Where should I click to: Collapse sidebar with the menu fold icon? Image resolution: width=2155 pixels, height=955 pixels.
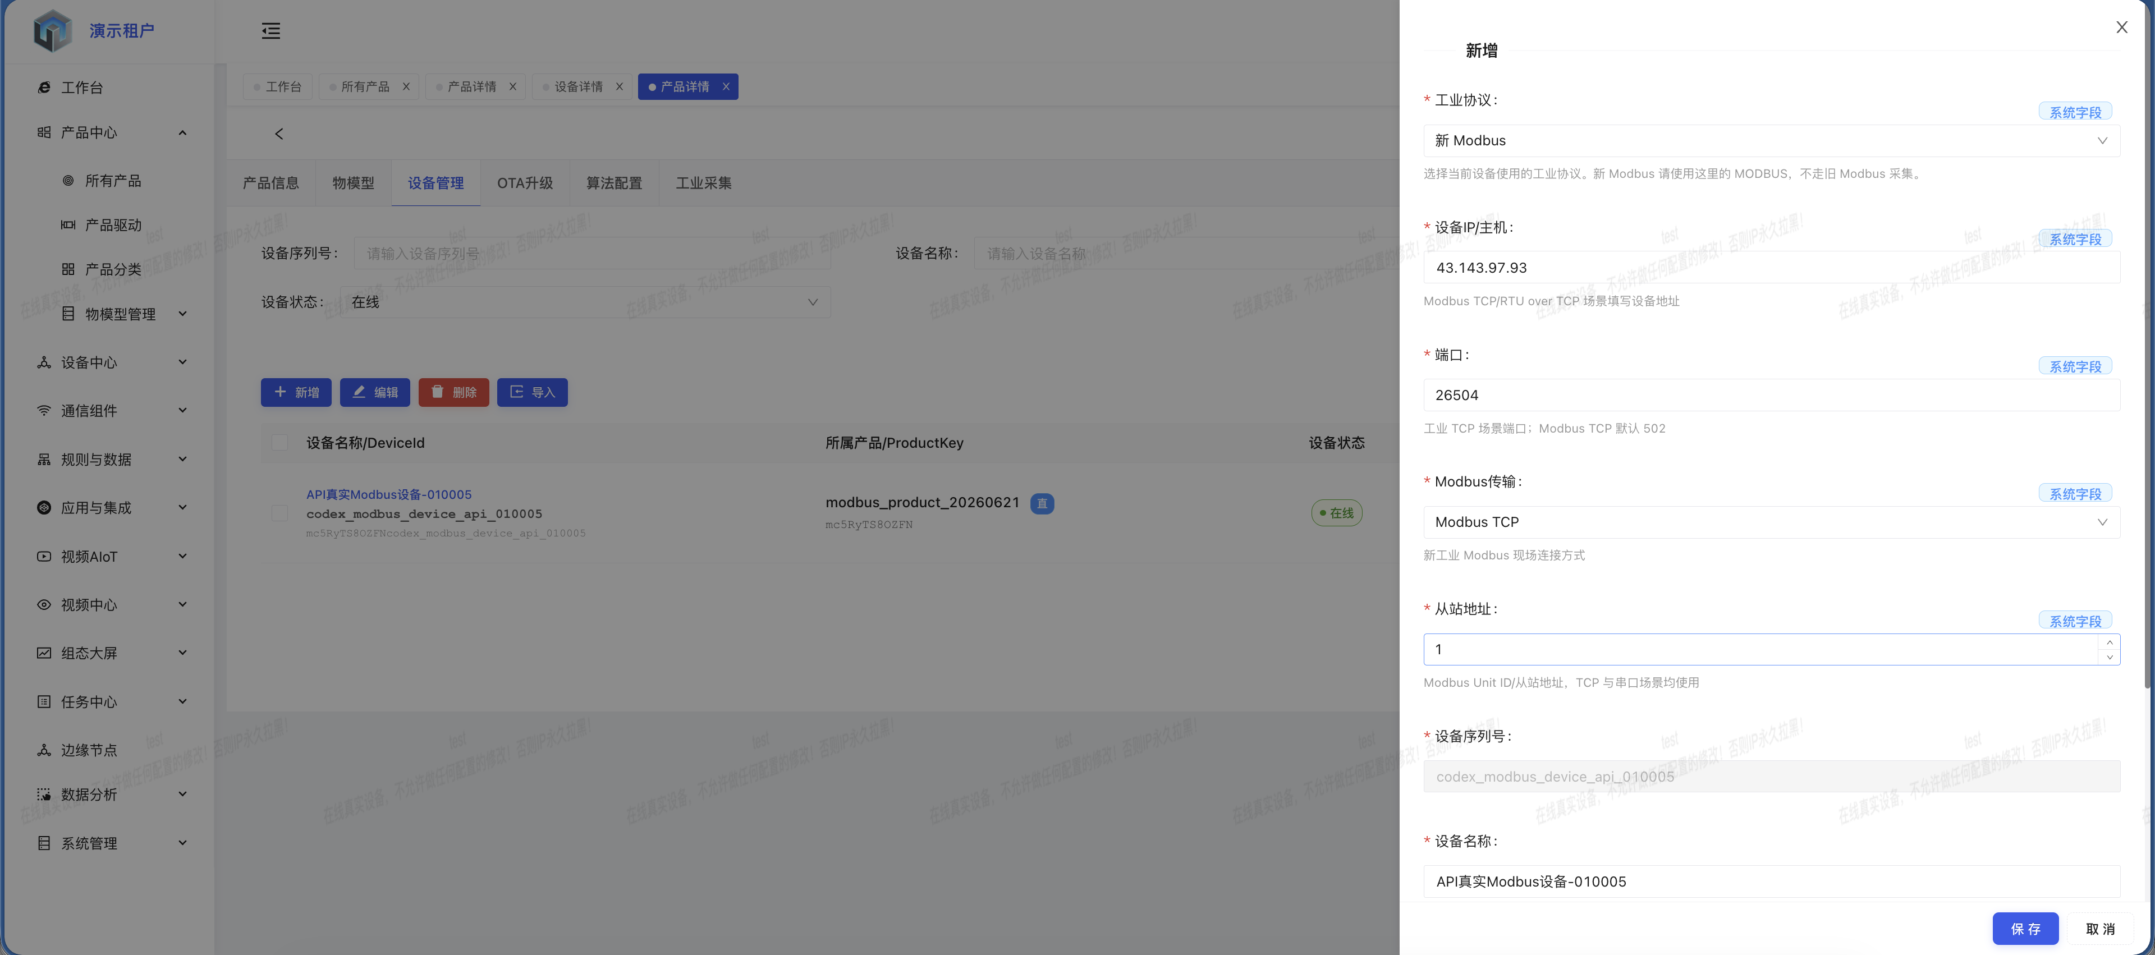pyautogui.click(x=270, y=31)
